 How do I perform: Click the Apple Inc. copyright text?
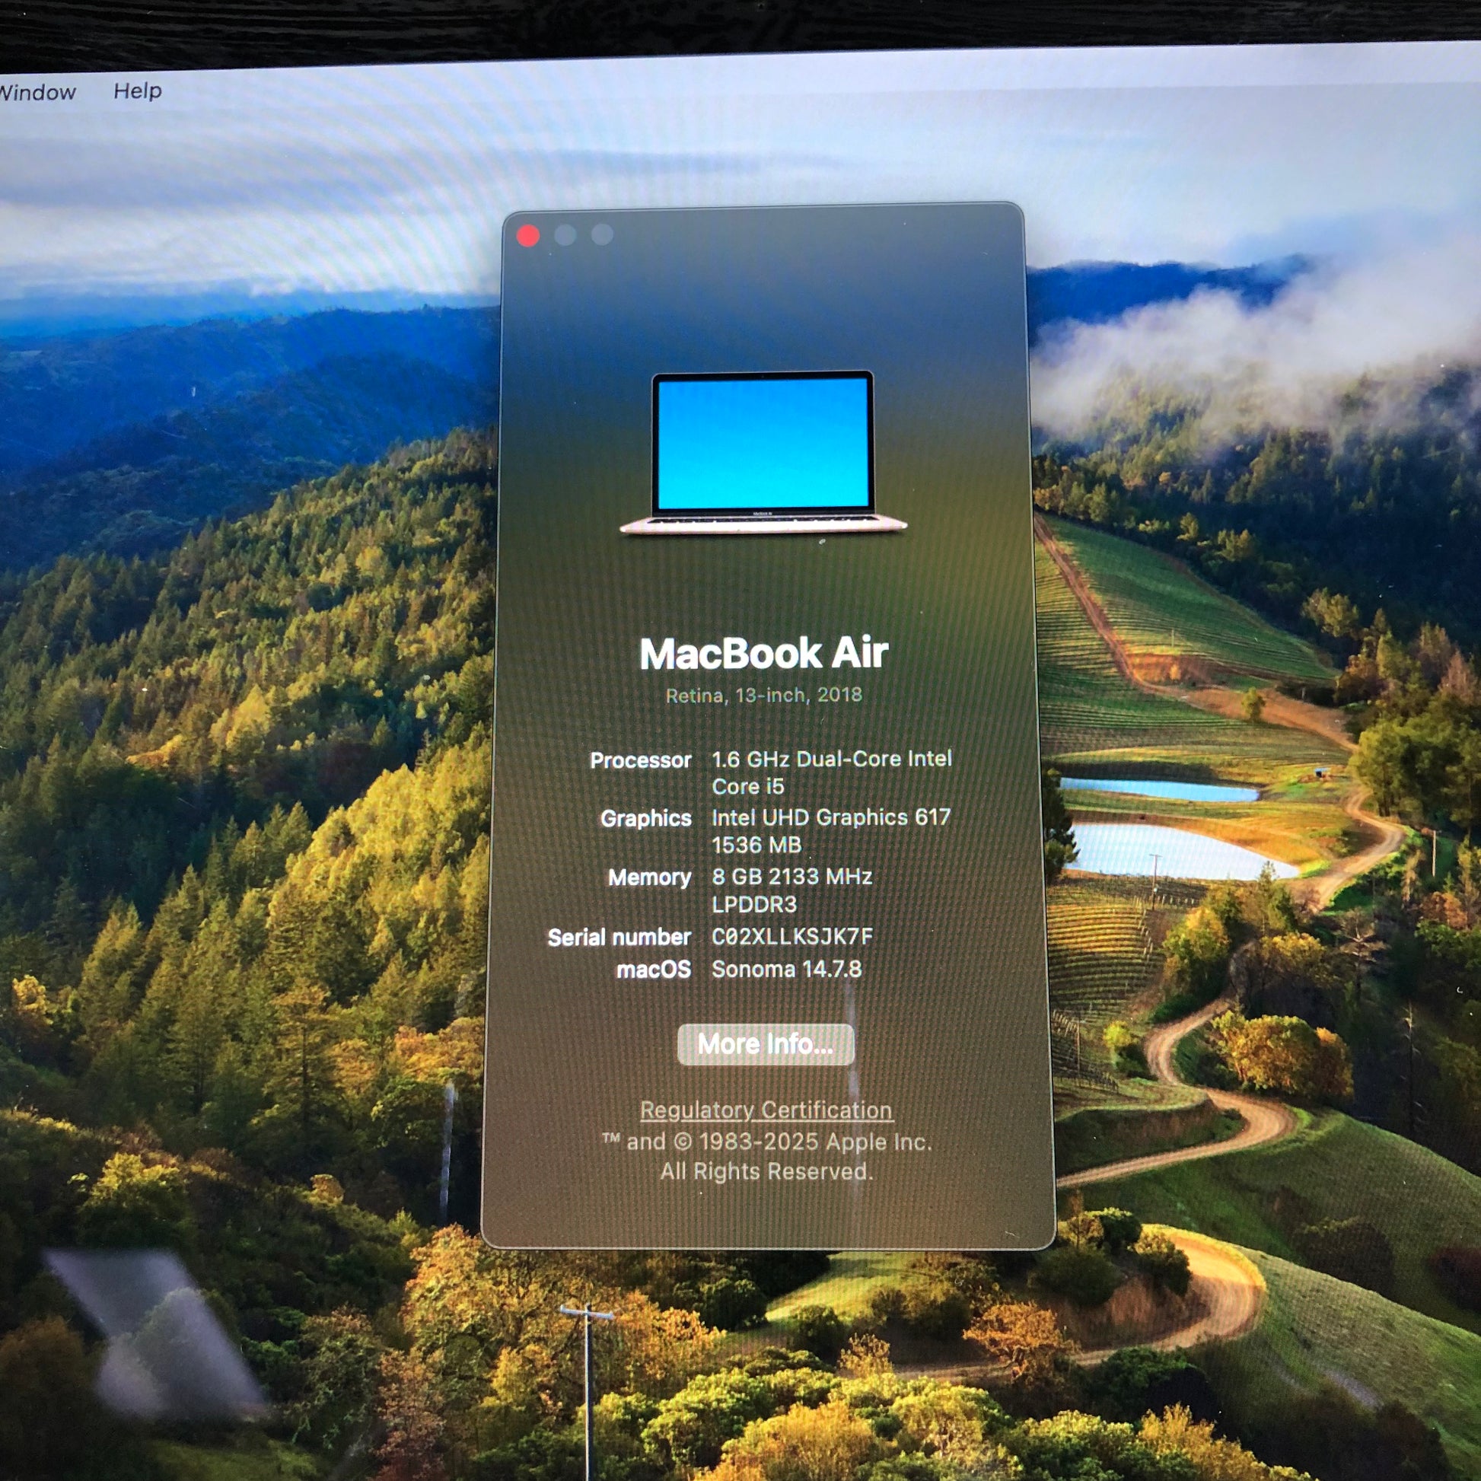pos(767,1157)
